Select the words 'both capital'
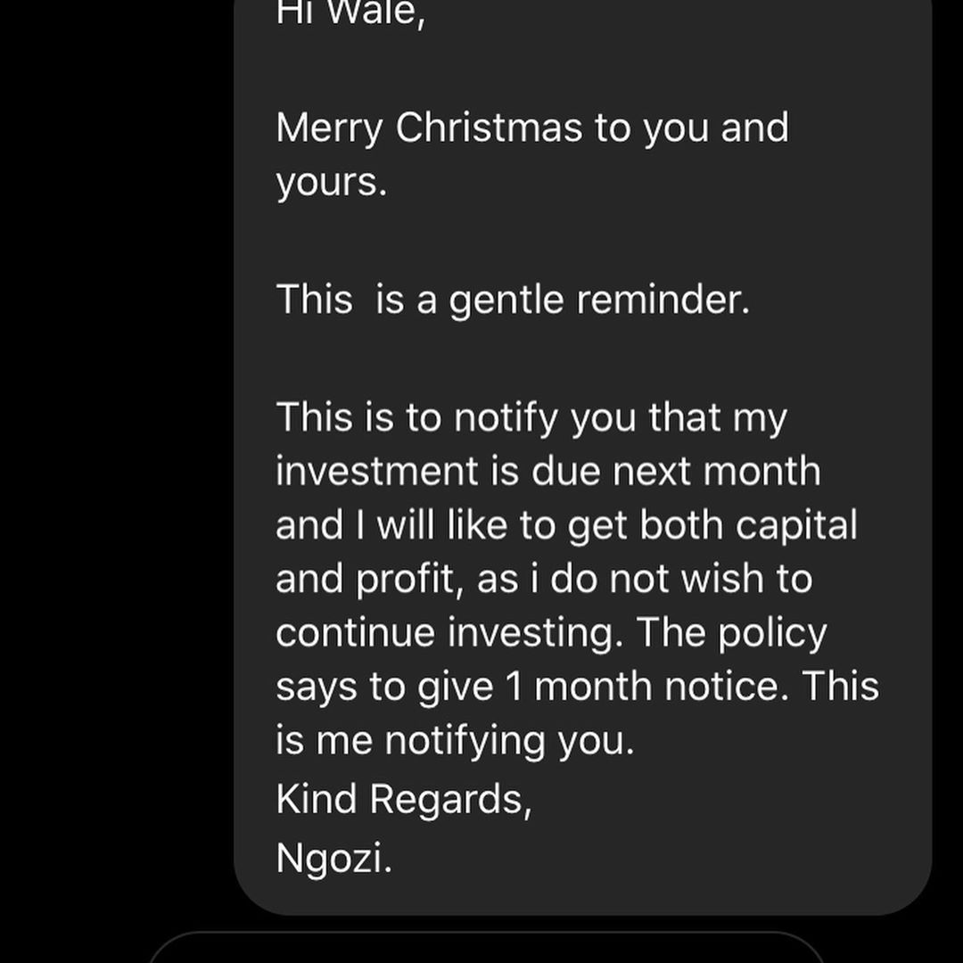This screenshot has height=963, width=963. click(748, 526)
